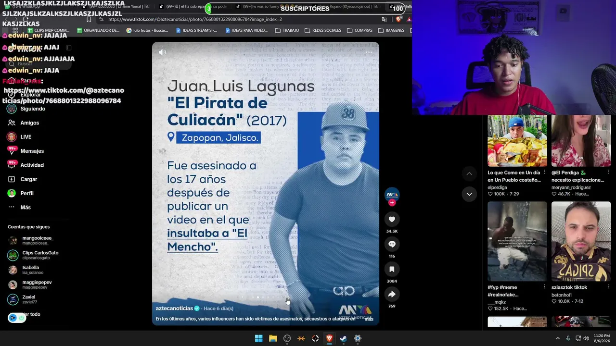Open the TRABAJO bookmarks folder

pyautogui.click(x=287, y=30)
